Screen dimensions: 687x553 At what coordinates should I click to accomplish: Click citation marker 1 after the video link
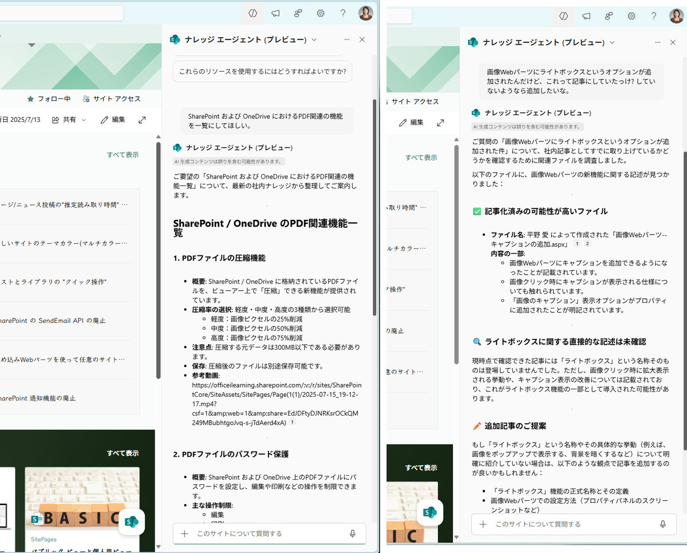[x=292, y=422]
